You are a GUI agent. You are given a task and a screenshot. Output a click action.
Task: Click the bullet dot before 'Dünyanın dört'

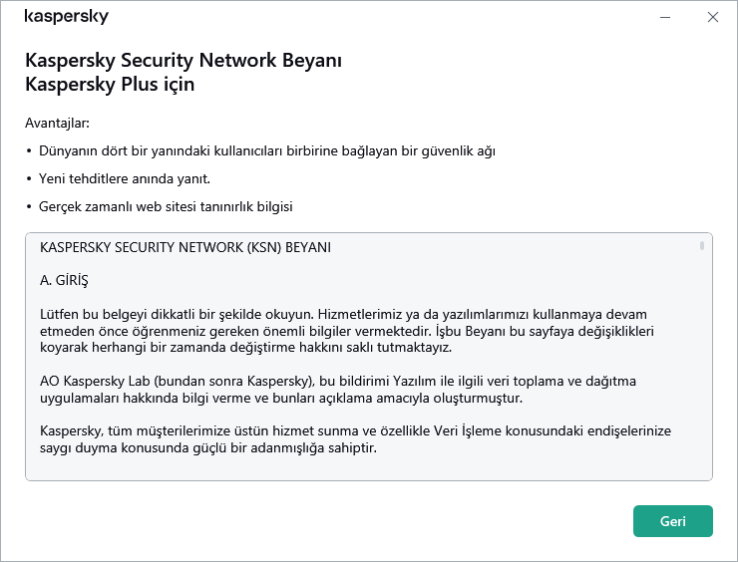point(28,151)
